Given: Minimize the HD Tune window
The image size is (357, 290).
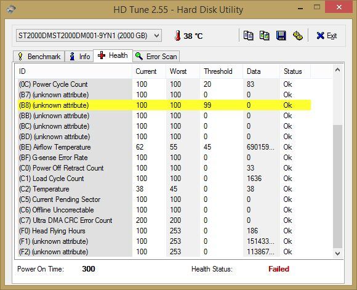Looking at the screenshot, I should 300,8.
